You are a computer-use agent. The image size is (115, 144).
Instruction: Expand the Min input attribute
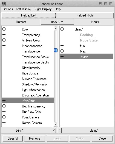[62, 46]
